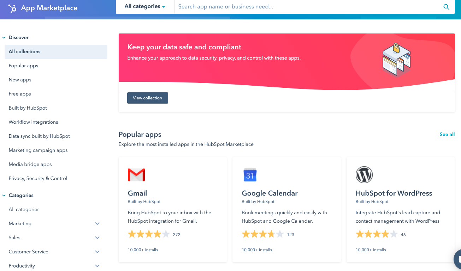Click the Popular apps section heading
The width and height of the screenshot is (461, 271).
pos(140,134)
